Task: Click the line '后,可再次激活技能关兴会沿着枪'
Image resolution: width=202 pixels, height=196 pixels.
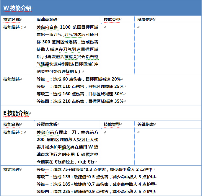Action: [x=68, y=57]
